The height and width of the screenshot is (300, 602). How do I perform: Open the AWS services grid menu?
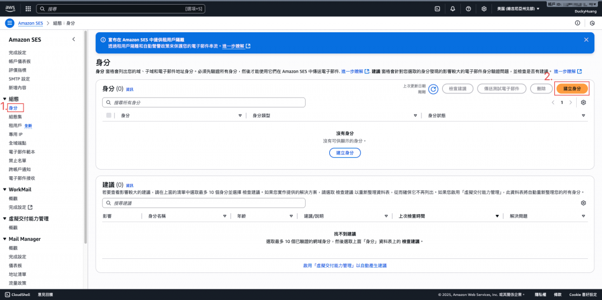pyautogui.click(x=28, y=8)
